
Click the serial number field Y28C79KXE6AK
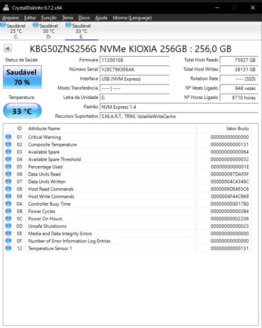(135, 69)
